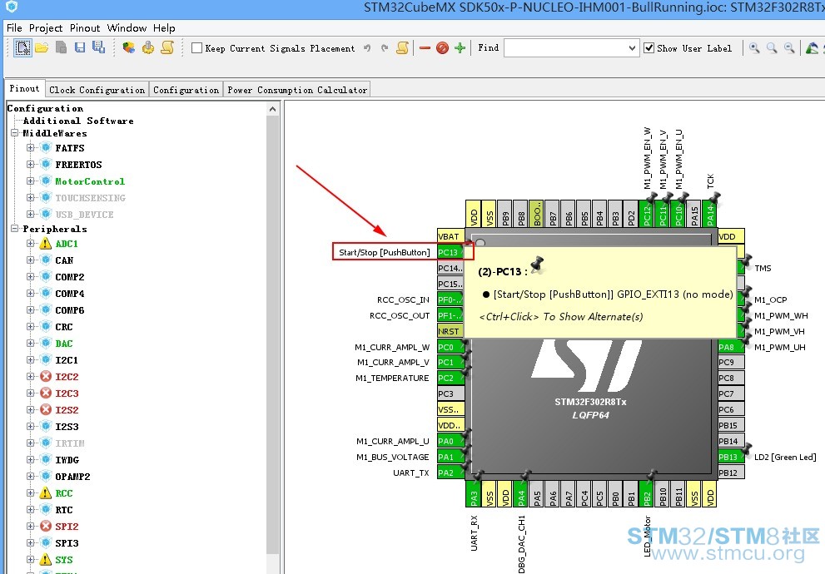Click the PC0 pin on the chip

pyautogui.click(x=450, y=347)
